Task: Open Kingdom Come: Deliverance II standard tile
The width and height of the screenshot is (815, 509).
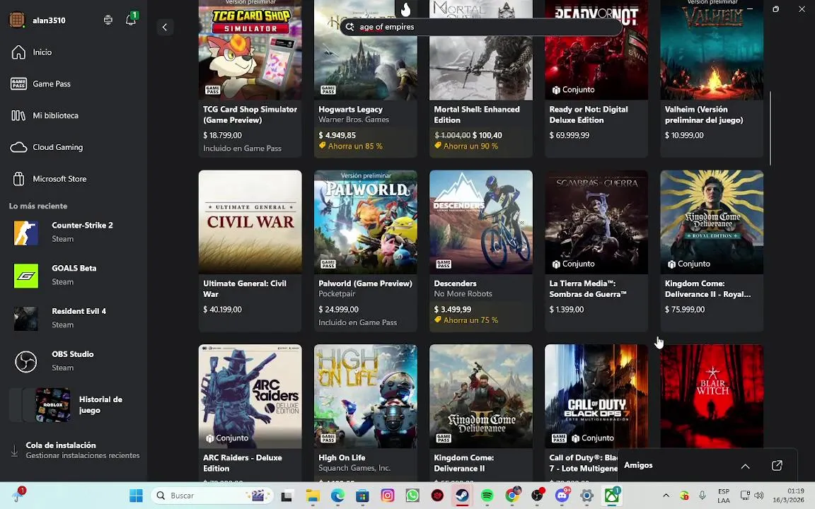Action: tap(481, 413)
